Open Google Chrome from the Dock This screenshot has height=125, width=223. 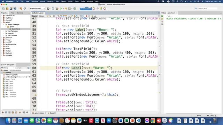[x=153, y=120]
